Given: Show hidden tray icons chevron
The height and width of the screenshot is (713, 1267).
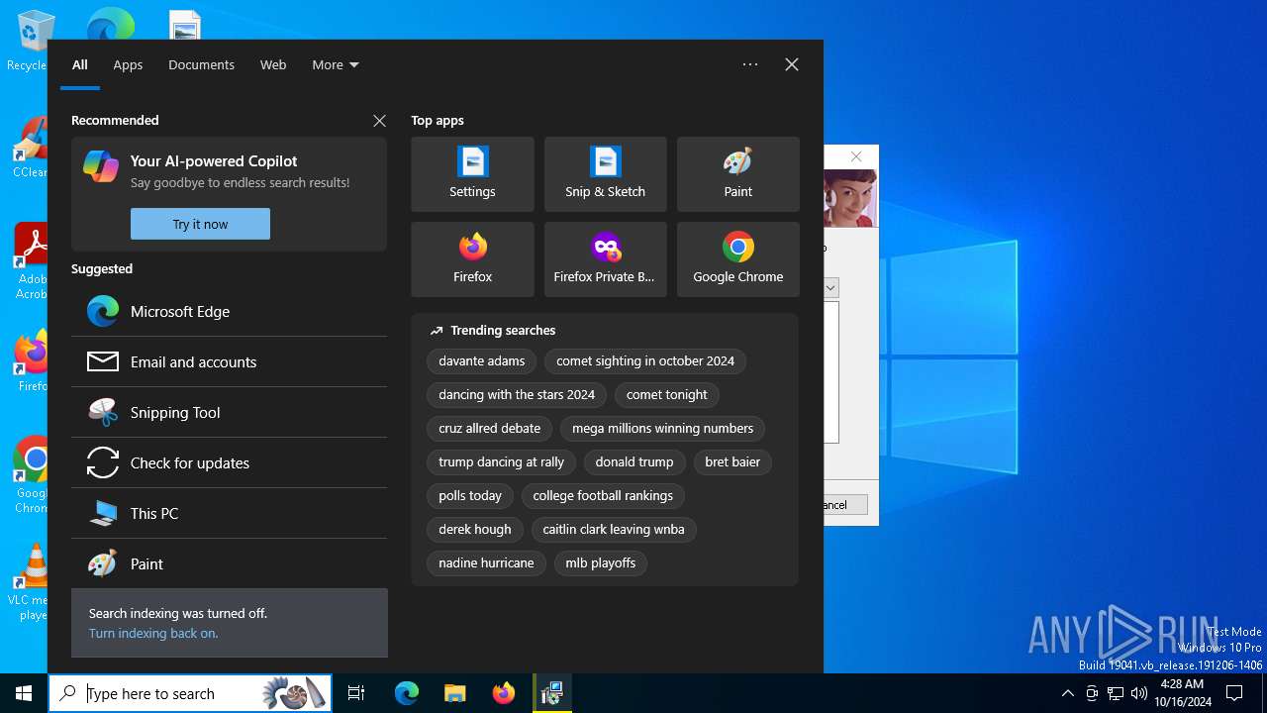Looking at the screenshot, I should pos(1067,693).
